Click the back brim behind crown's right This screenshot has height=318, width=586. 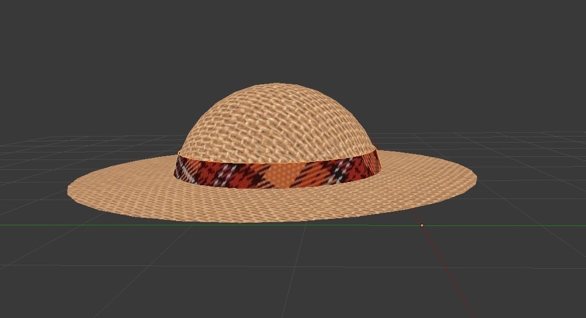401,156
